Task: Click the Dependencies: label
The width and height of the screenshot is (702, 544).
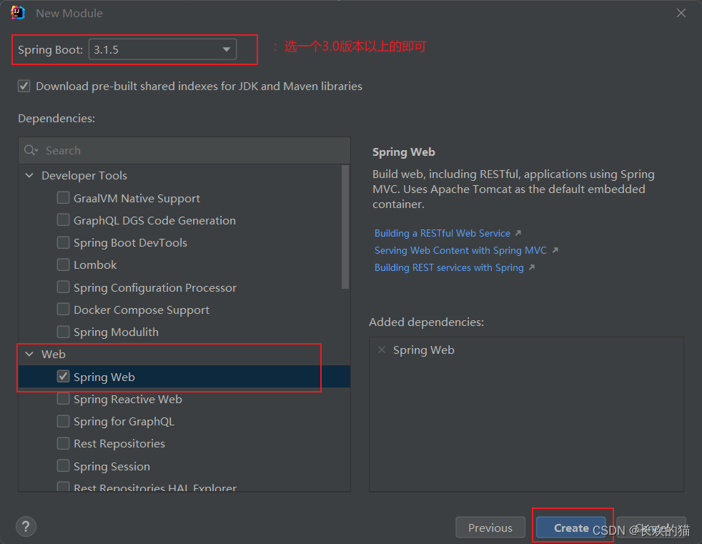Action: coord(56,118)
